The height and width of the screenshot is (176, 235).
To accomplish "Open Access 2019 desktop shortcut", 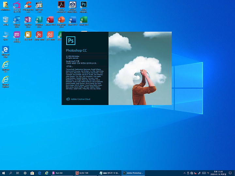I will [x=50, y=21].
